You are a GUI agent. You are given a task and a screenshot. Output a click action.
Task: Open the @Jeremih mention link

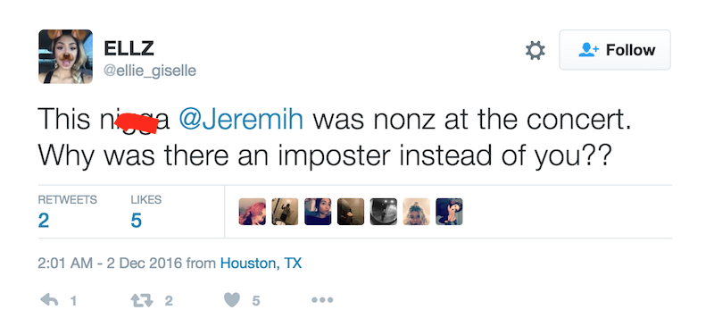pos(241,120)
